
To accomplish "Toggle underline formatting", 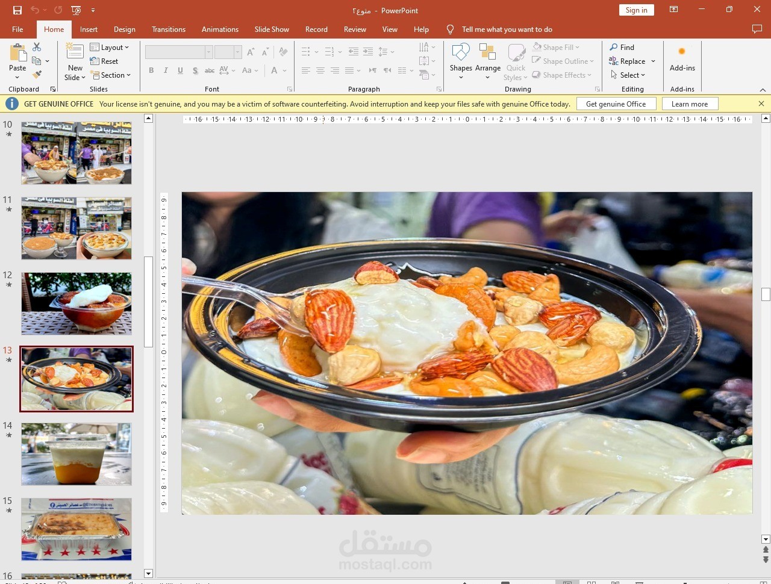I will pos(179,70).
